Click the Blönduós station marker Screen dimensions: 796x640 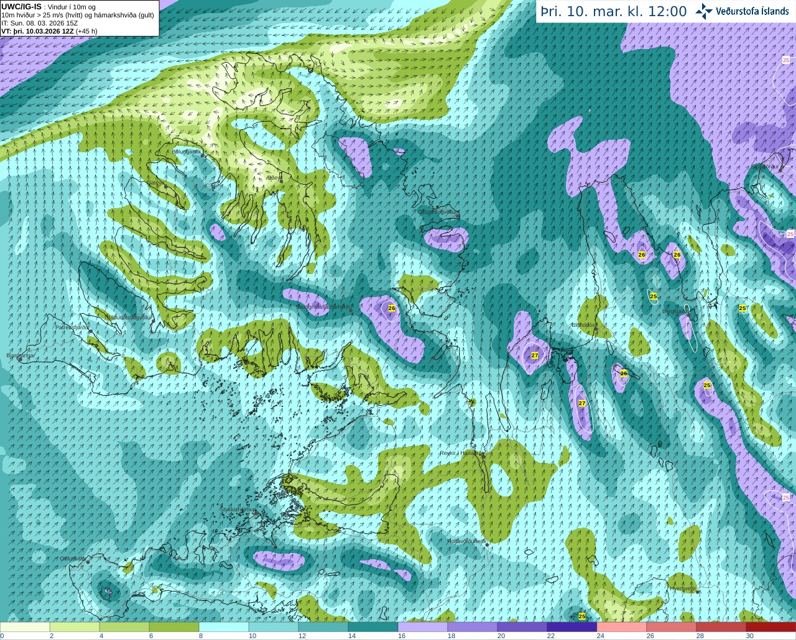click(x=596, y=329)
